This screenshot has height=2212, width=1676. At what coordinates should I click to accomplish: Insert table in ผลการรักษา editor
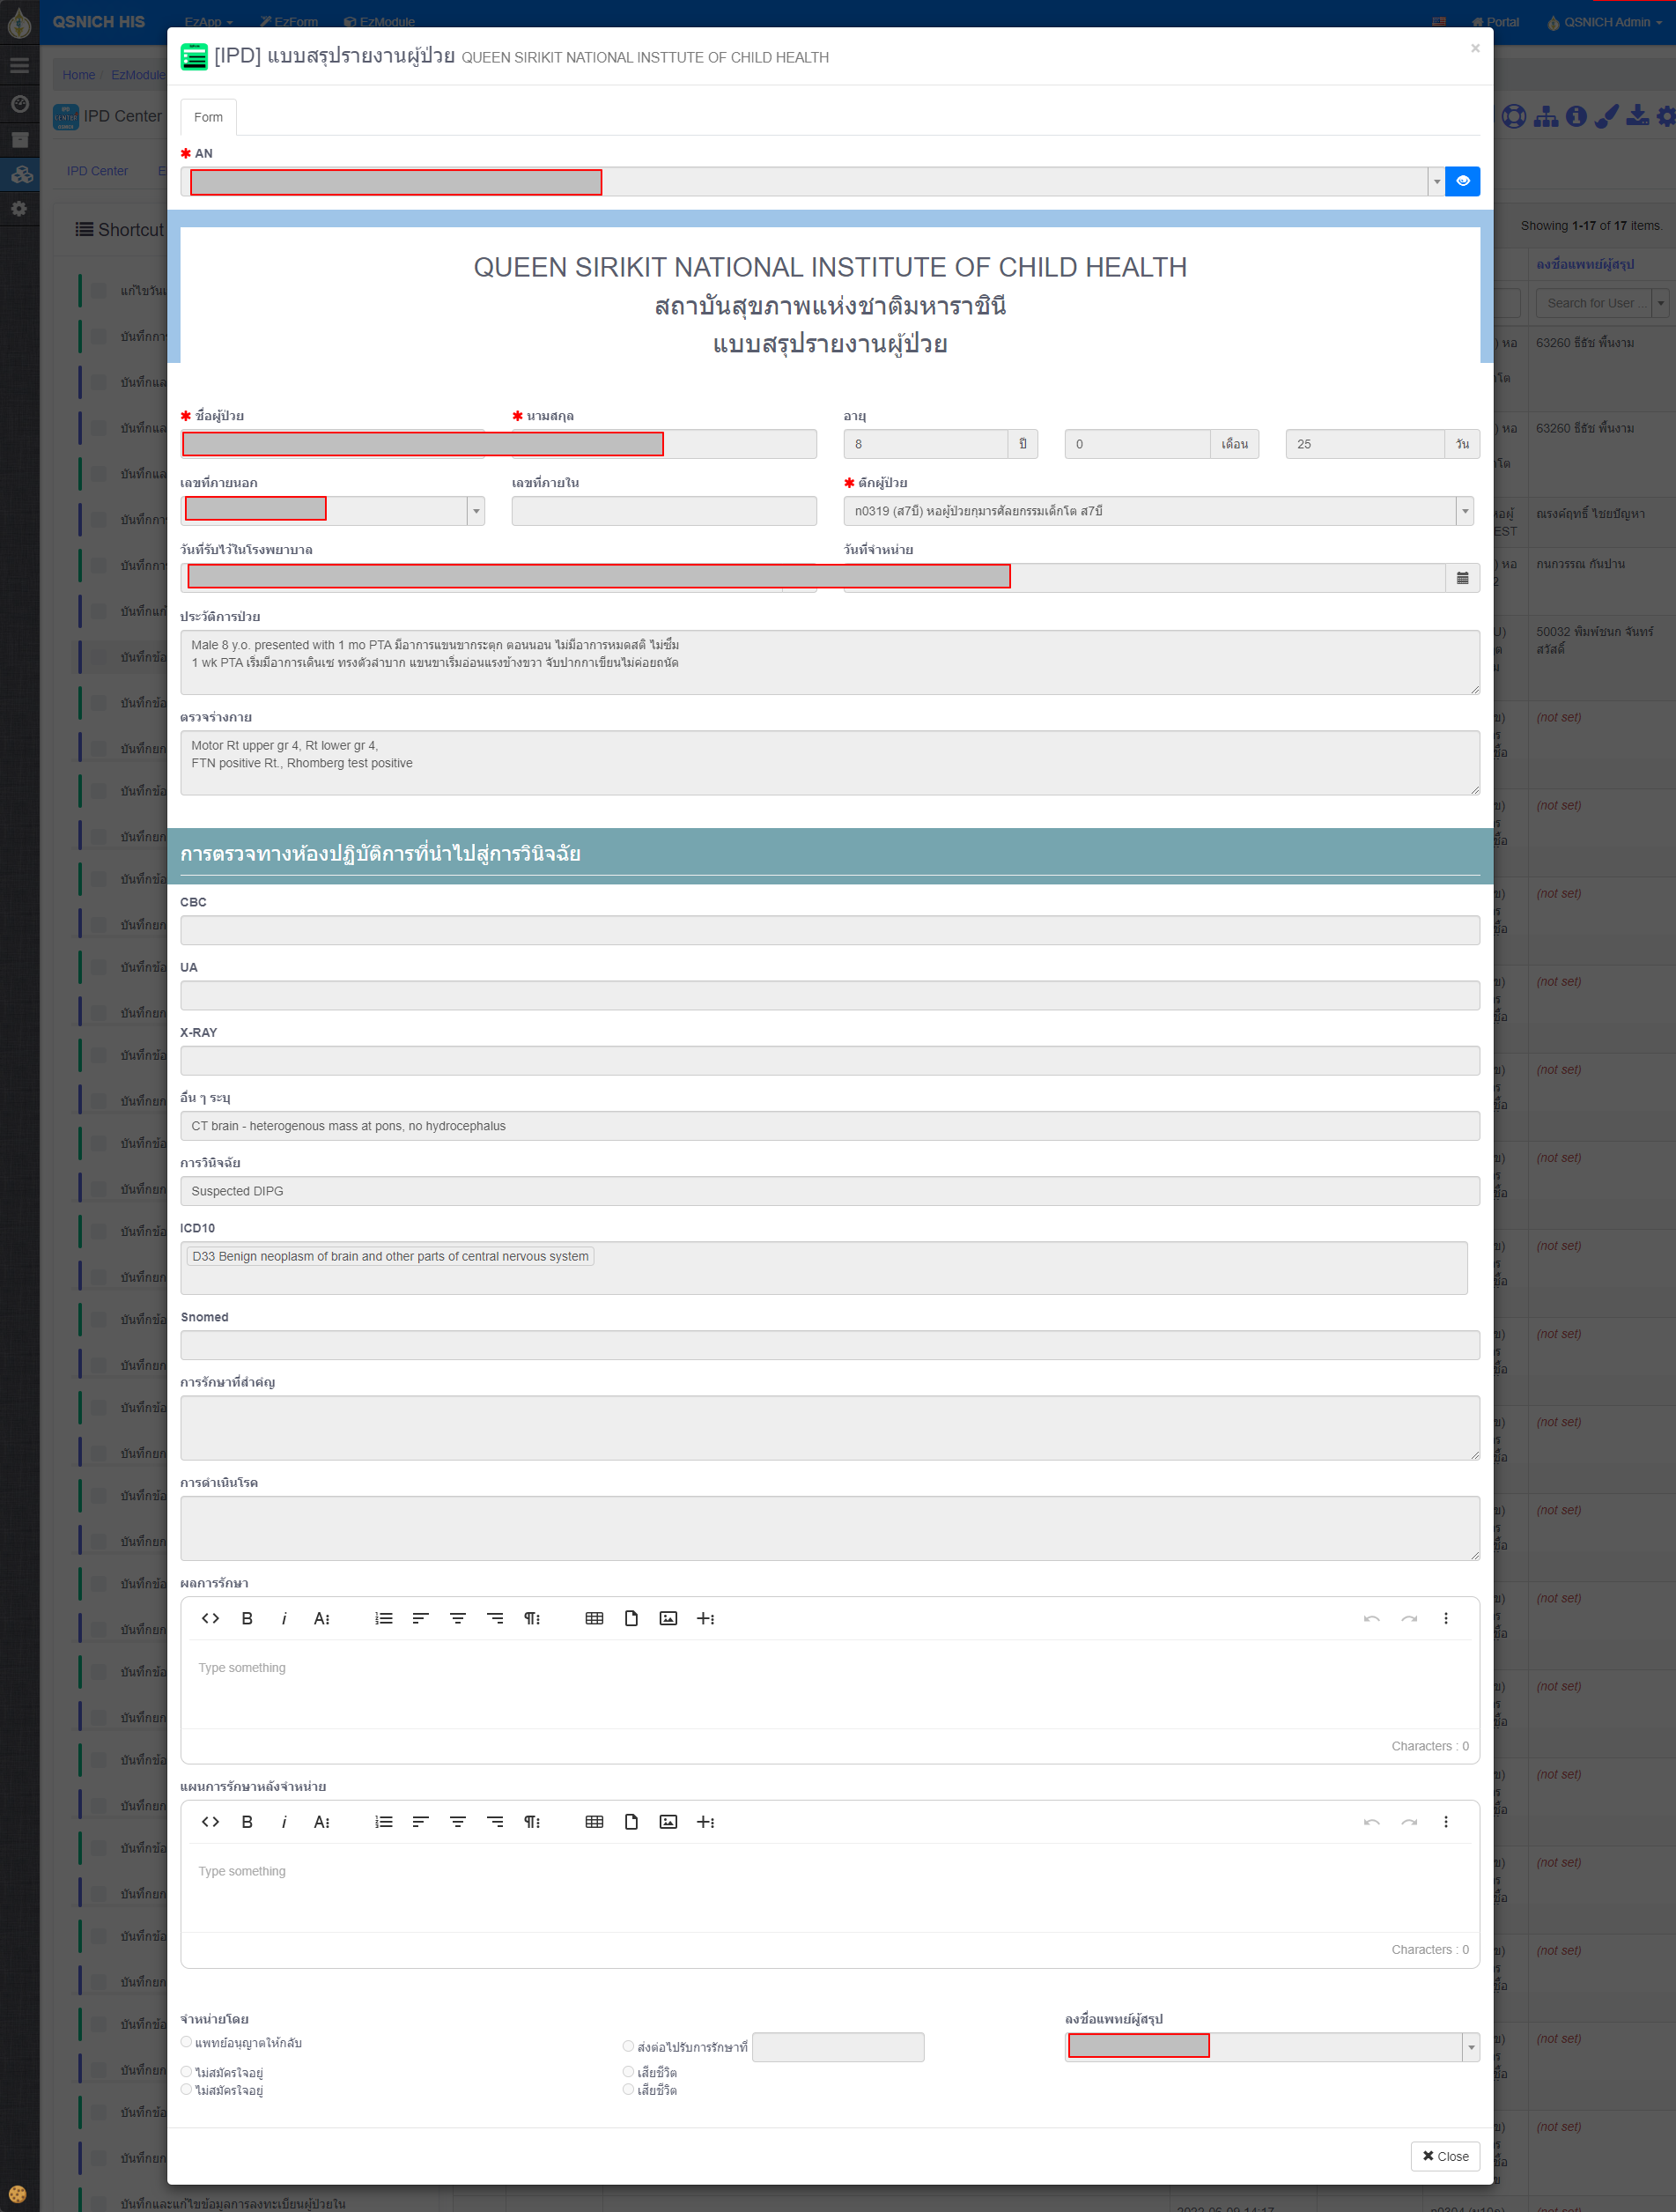point(594,1618)
